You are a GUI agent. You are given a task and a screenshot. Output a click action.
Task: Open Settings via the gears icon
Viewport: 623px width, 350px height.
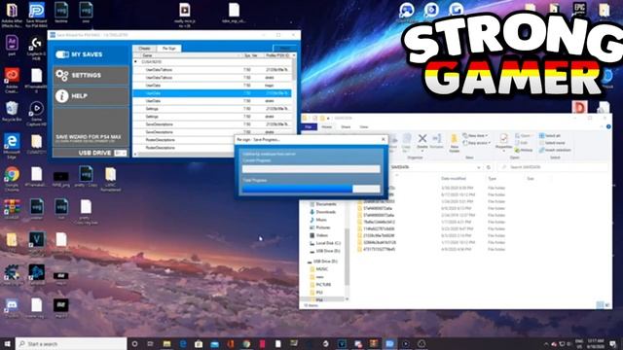(x=62, y=75)
